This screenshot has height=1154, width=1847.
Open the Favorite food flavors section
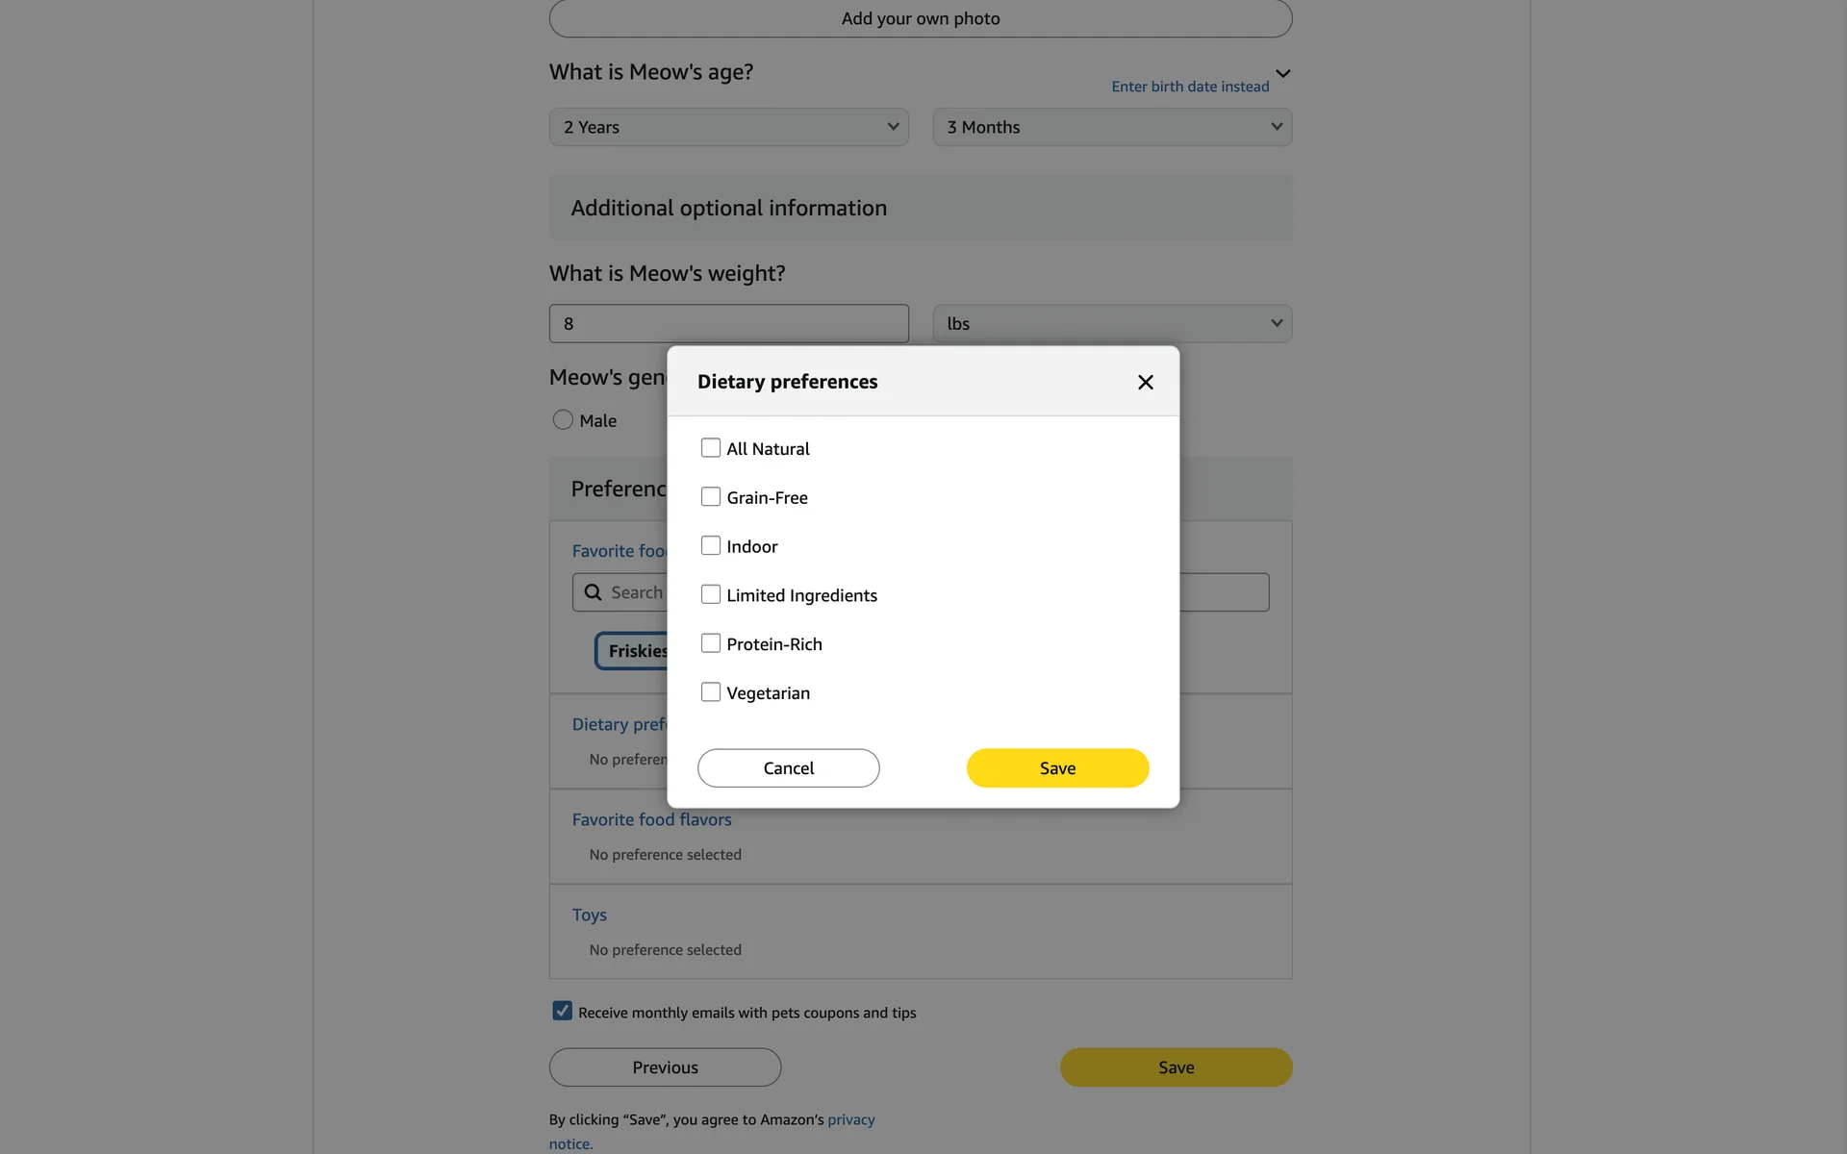[x=652, y=819]
